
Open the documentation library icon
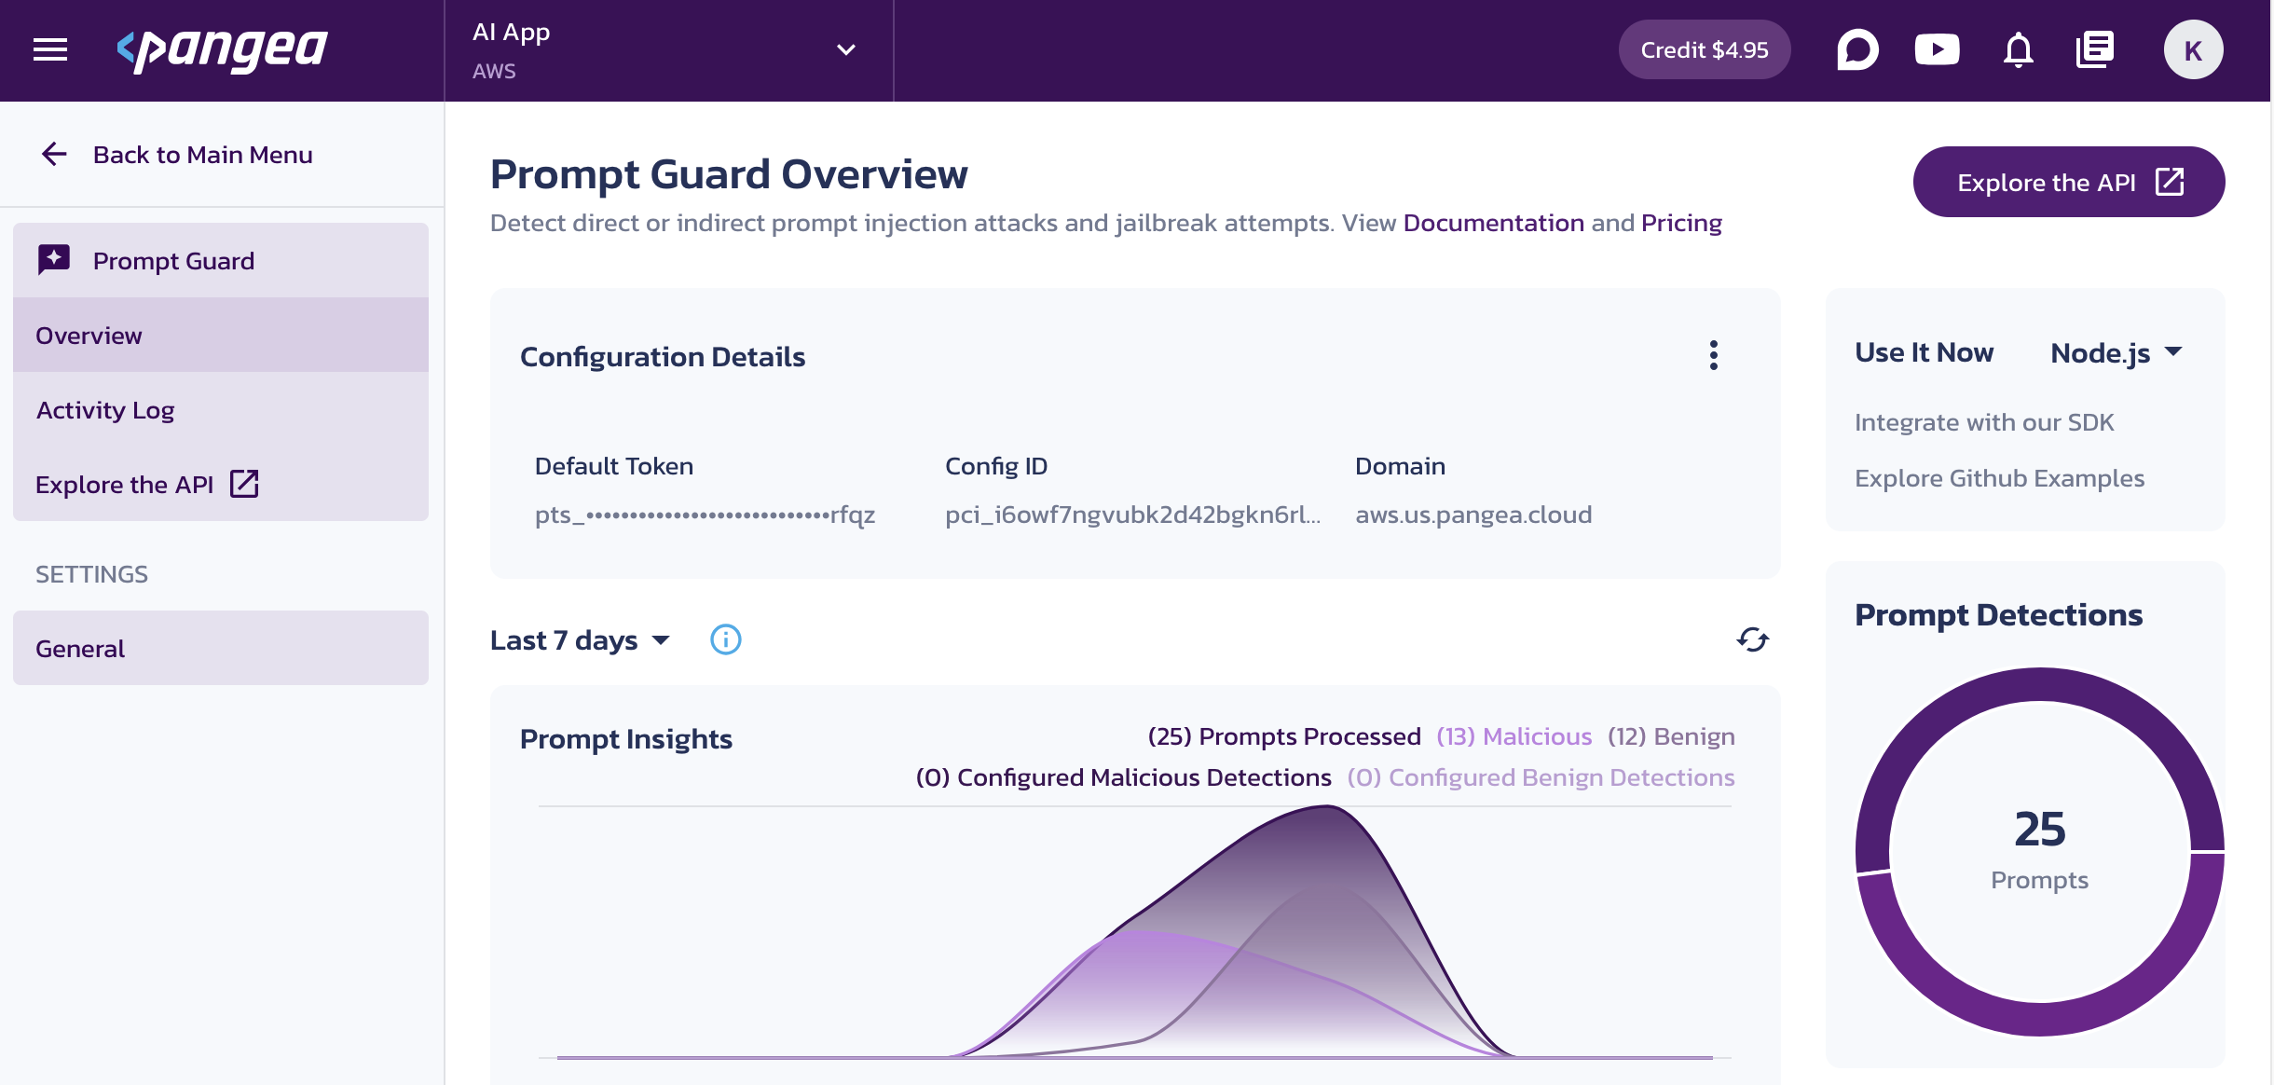click(2095, 49)
